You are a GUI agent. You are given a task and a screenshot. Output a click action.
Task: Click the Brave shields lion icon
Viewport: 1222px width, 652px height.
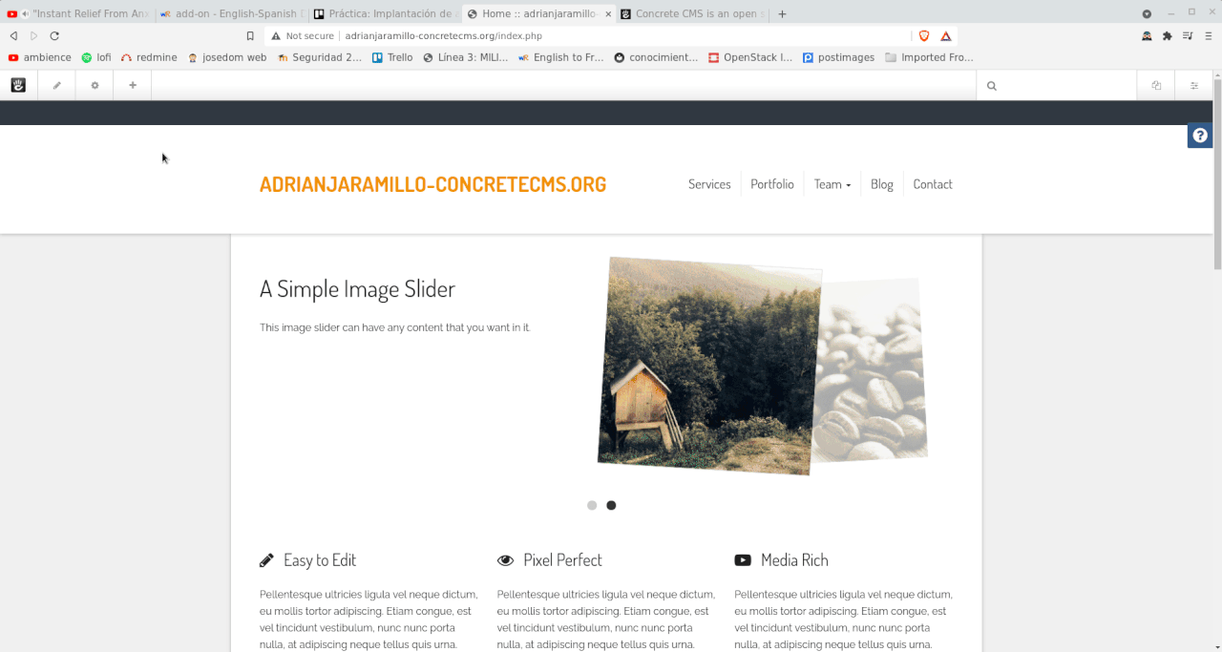coord(923,36)
